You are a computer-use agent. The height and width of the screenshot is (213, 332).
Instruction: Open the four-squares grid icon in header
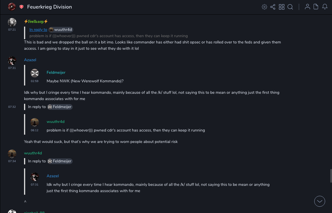282,7
